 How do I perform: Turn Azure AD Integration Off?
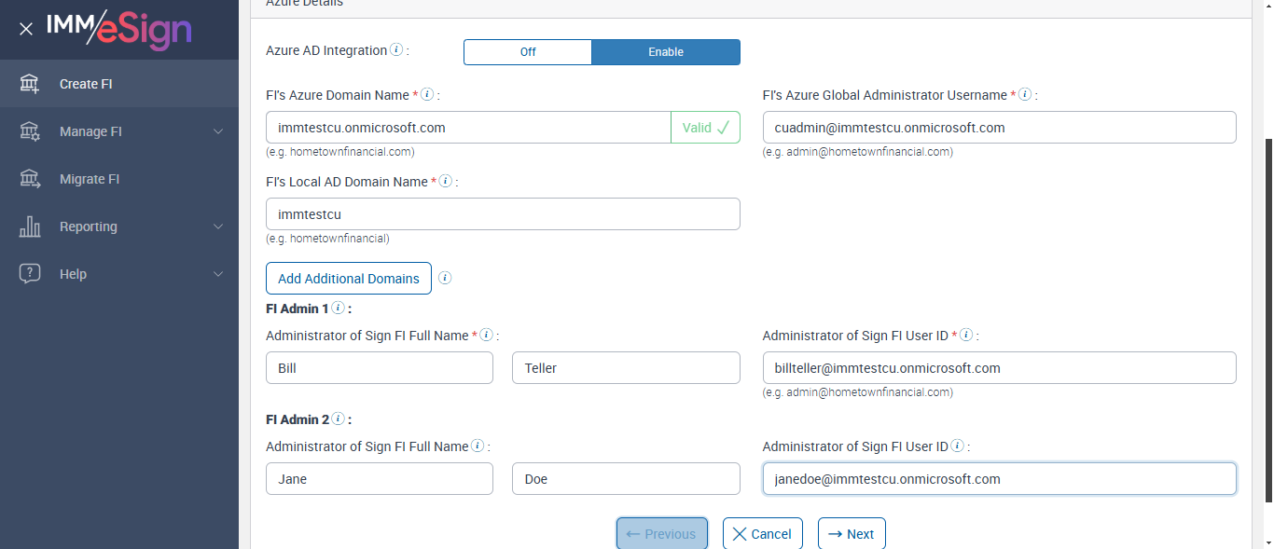point(528,52)
